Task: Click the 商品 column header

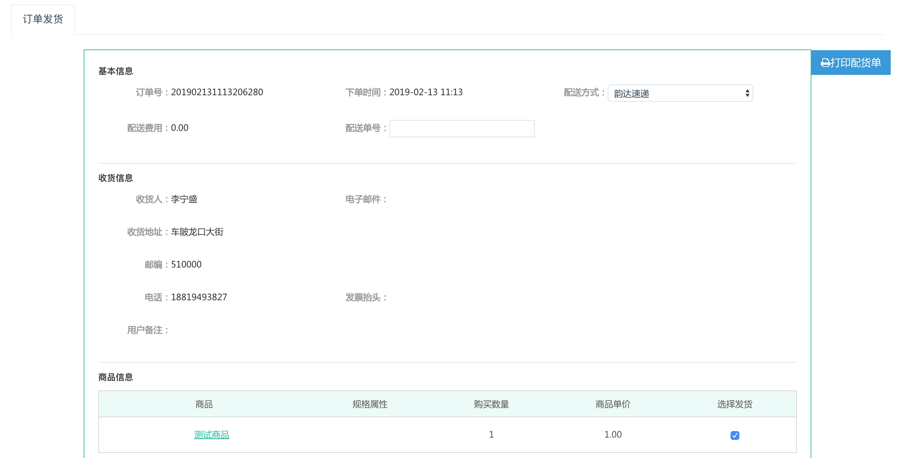Action: point(204,404)
